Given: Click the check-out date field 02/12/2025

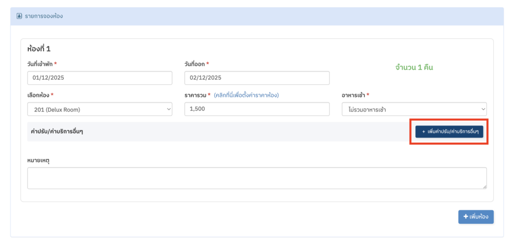Looking at the screenshot, I should (256, 78).
